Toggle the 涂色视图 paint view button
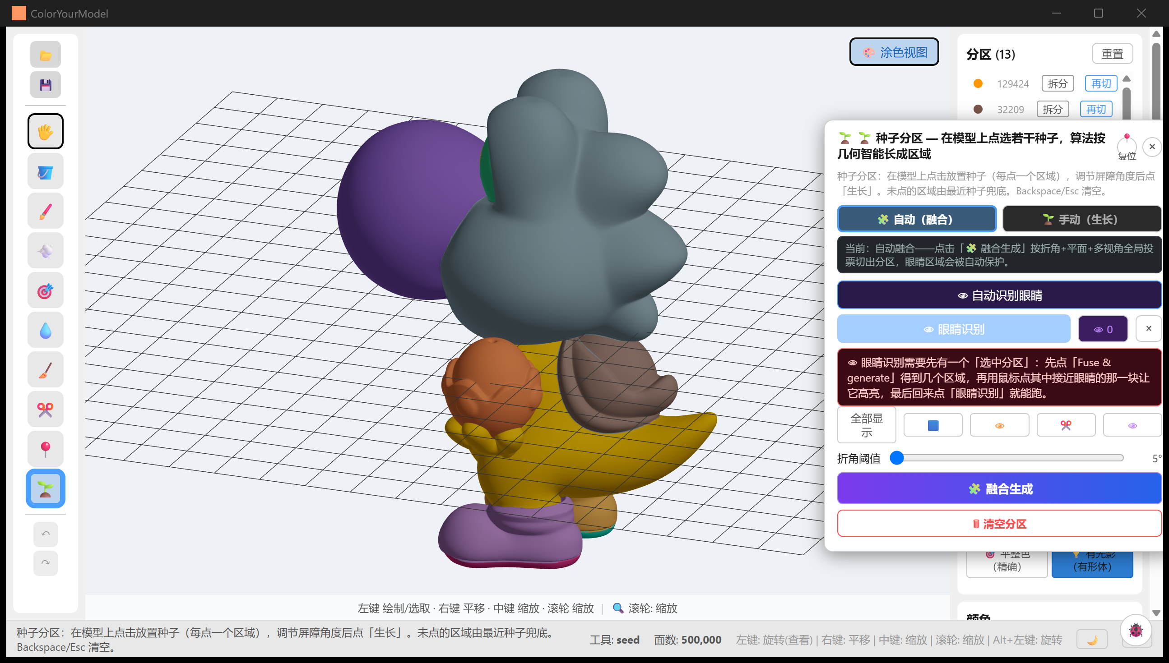The width and height of the screenshot is (1169, 663). pyautogui.click(x=894, y=52)
